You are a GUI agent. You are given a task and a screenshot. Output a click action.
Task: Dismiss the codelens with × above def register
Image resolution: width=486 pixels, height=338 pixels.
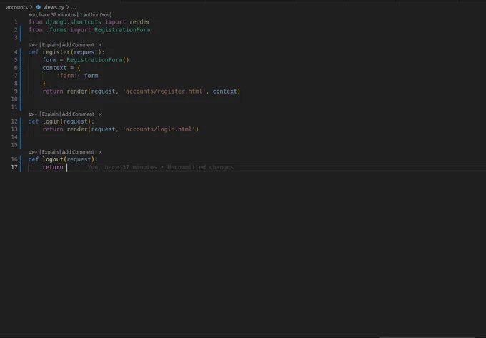click(x=101, y=45)
